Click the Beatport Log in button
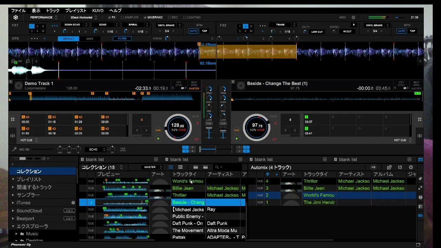The height and width of the screenshot is (248, 441). (x=69, y=218)
